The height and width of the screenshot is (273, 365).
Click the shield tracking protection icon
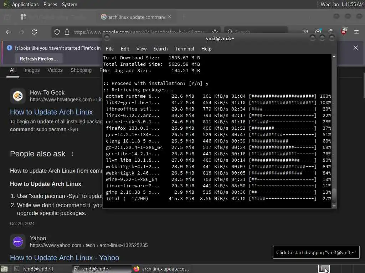[x=57, y=32]
